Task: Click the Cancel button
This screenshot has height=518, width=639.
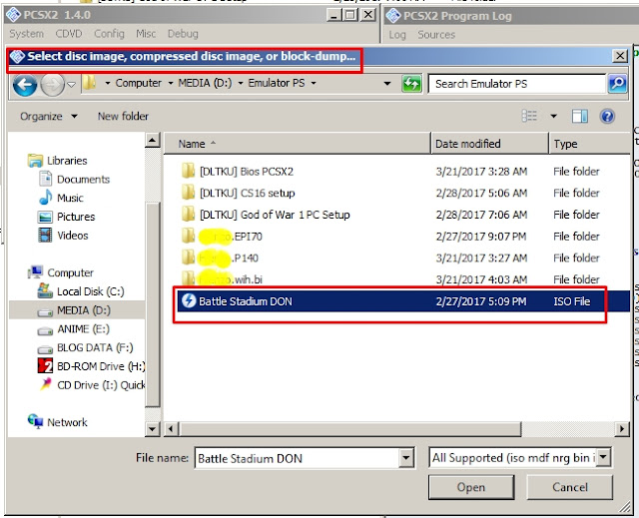Action: click(x=570, y=487)
